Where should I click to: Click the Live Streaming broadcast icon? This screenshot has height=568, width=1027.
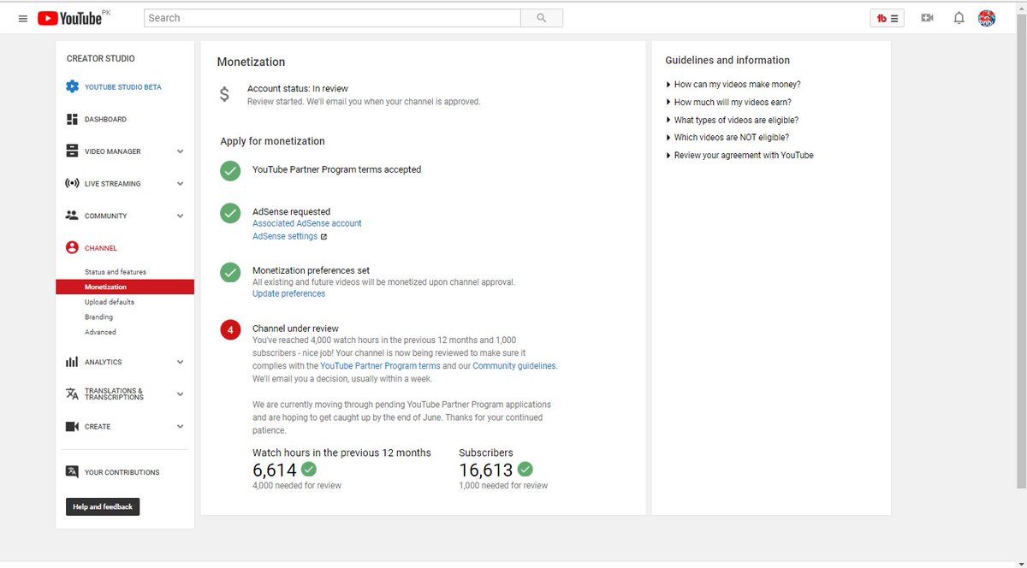[72, 183]
